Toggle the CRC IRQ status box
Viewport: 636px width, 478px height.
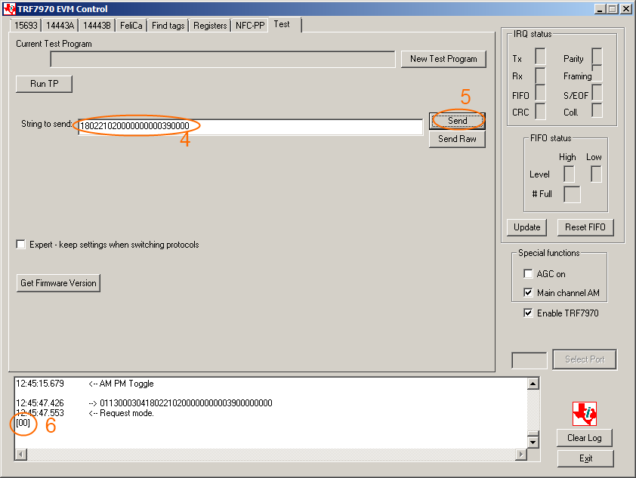540,111
